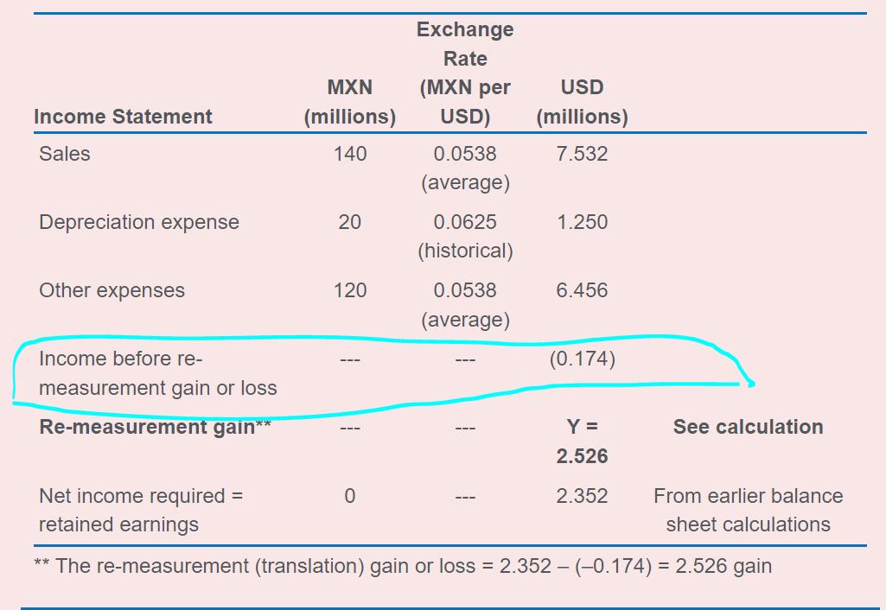
Task: Select the Depreciation expense row label
Action: tap(139, 222)
